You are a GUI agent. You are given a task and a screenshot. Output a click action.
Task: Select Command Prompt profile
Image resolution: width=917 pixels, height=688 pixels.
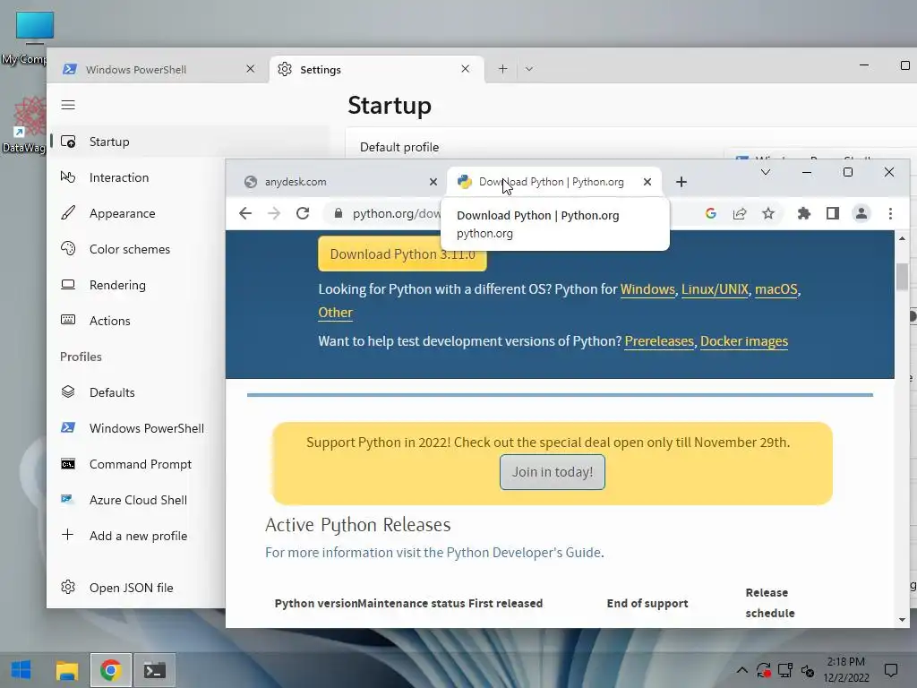click(137, 464)
